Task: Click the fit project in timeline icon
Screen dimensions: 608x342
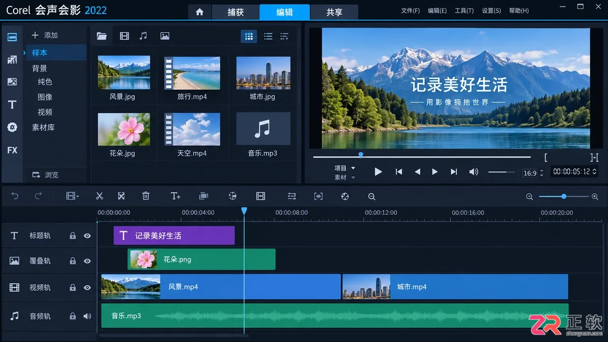Action: [x=372, y=197]
